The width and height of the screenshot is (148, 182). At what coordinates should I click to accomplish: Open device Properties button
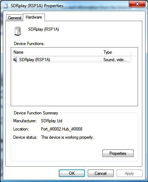click(118, 153)
